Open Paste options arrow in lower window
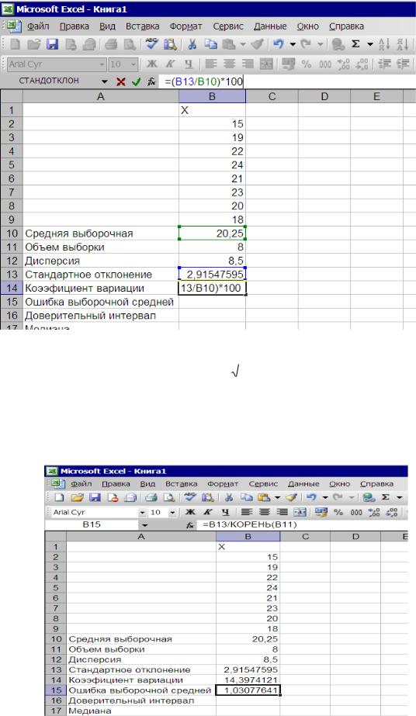The width and height of the screenshot is (416, 716). (x=278, y=497)
